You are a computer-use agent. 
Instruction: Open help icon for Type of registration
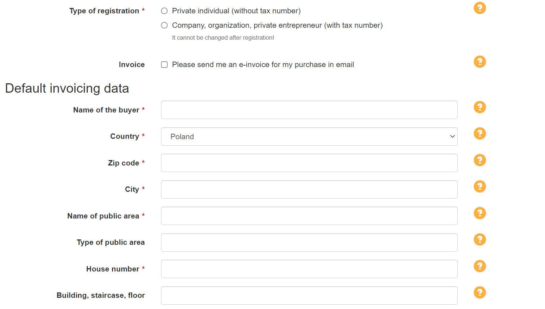[480, 8]
